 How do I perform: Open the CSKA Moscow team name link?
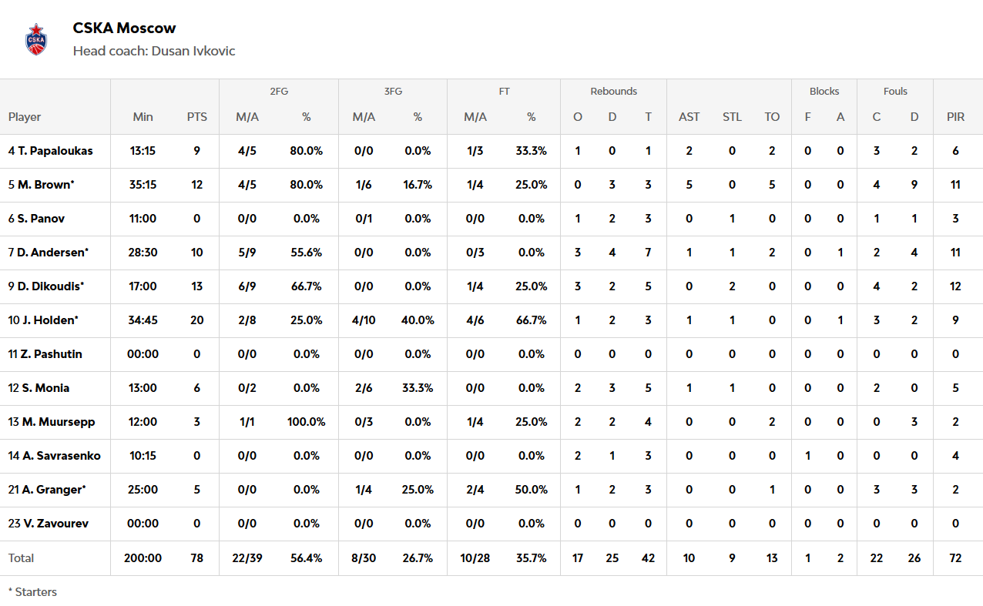pos(124,28)
